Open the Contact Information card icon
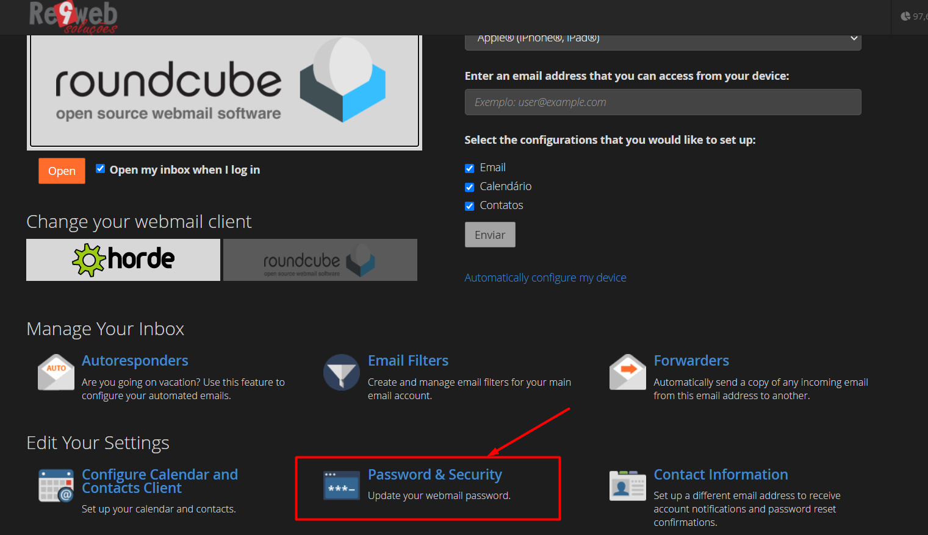Image resolution: width=928 pixels, height=535 pixels. [x=628, y=486]
